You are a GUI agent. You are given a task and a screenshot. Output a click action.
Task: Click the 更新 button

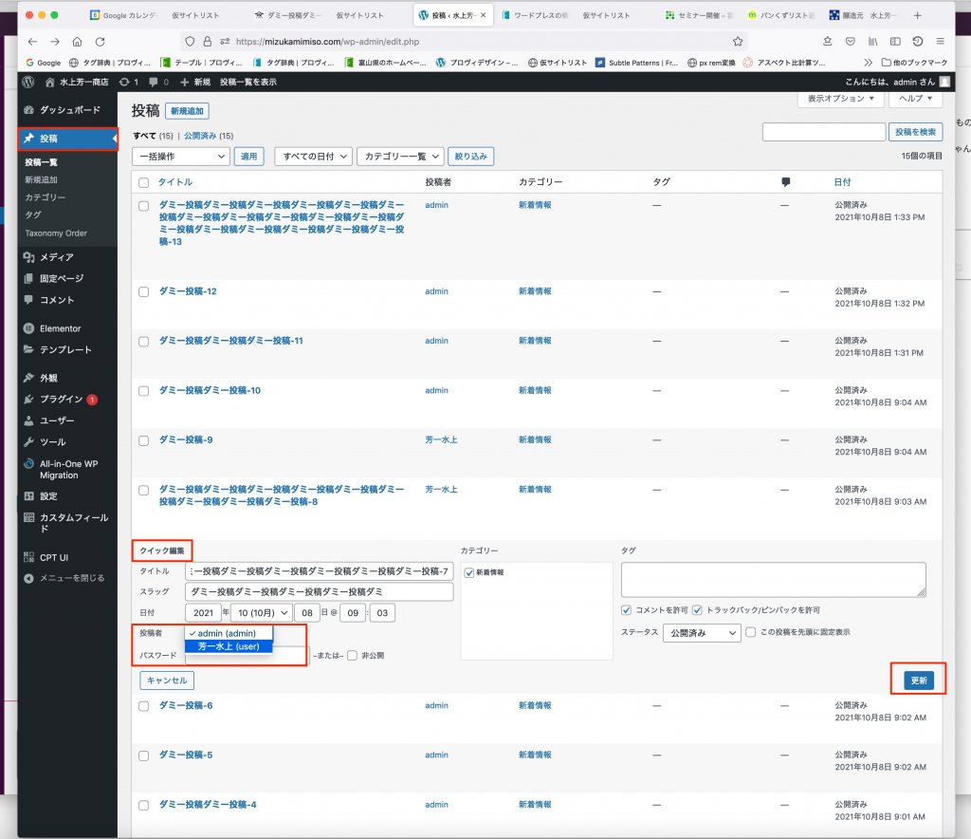918,681
